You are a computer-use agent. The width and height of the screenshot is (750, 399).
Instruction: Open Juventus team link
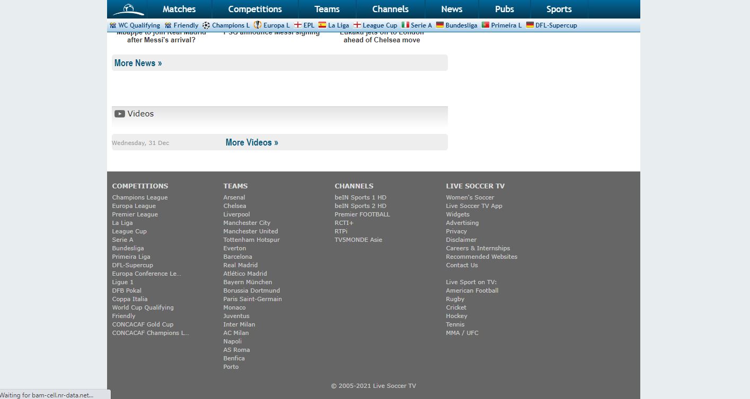[x=236, y=316]
